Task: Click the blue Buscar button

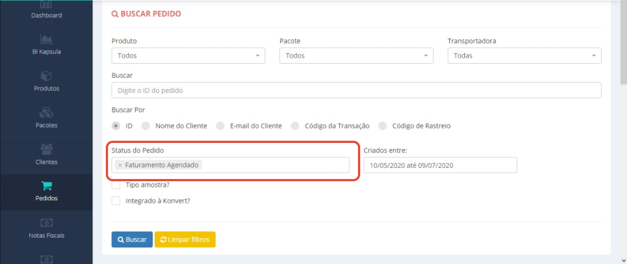Action: [132, 240]
